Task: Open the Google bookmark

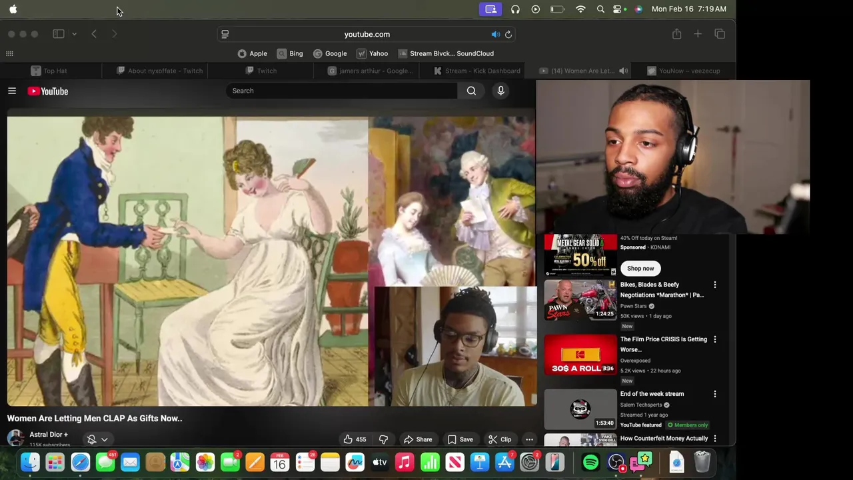Action: [330, 53]
